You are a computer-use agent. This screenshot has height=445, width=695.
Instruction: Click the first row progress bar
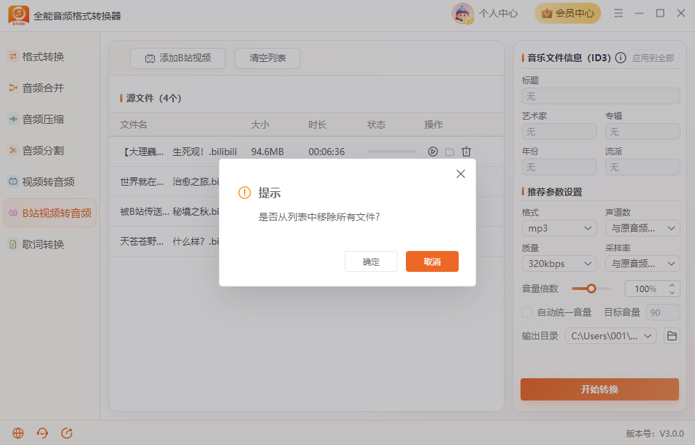click(x=392, y=152)
